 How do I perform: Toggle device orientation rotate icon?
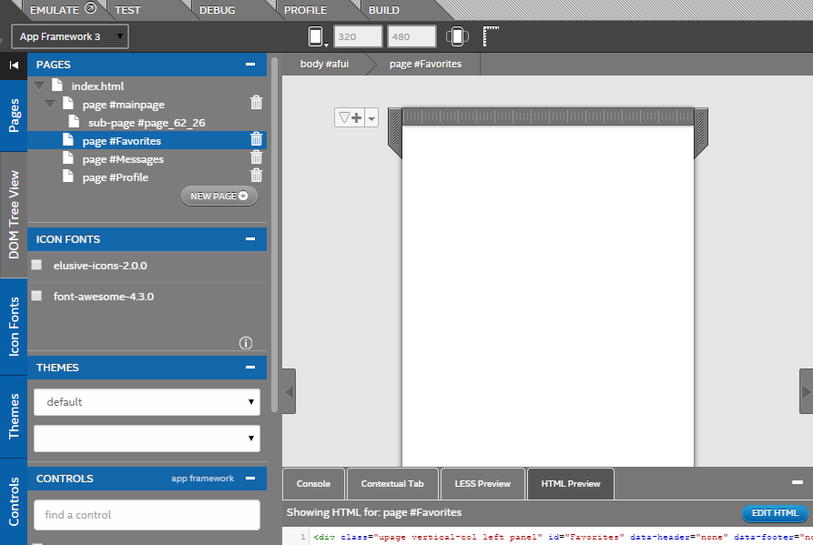[x=457, y=36]
